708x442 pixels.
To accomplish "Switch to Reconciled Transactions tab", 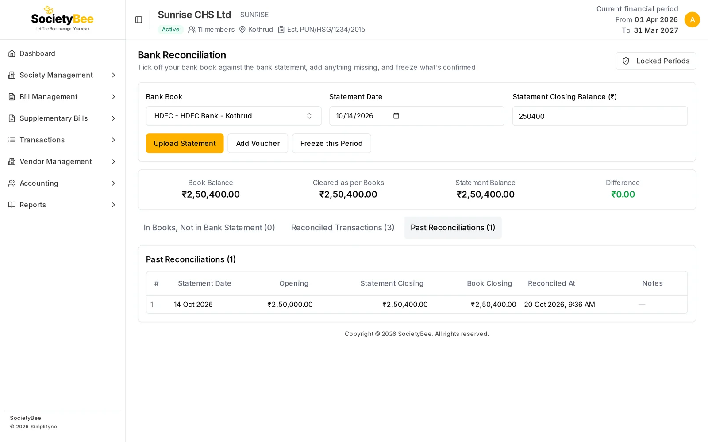I will pyautogui.click(x=343, y=228).
